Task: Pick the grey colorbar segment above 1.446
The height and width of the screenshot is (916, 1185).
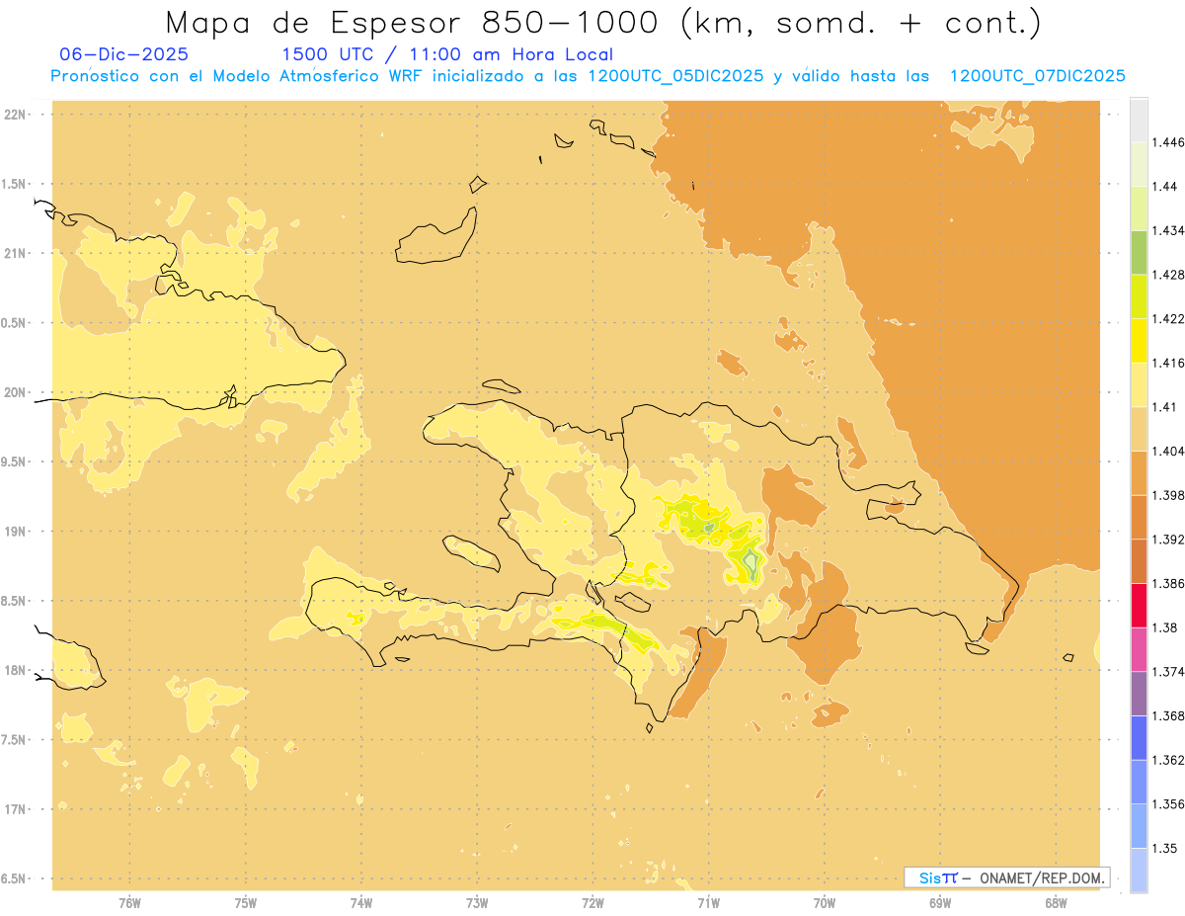Action: [x=1139, y=120]
